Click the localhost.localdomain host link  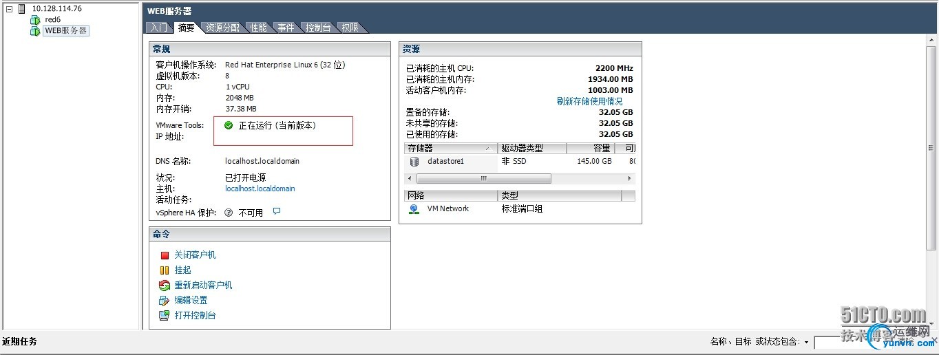click(x=260, y=189)
